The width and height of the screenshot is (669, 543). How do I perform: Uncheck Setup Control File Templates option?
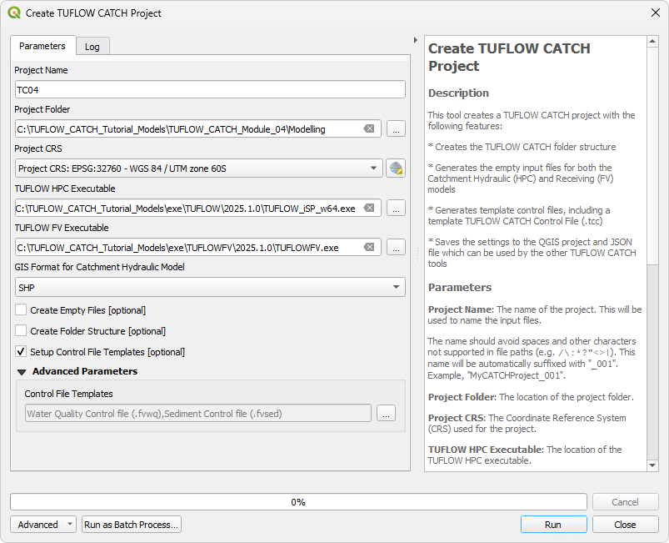(21, 352)
